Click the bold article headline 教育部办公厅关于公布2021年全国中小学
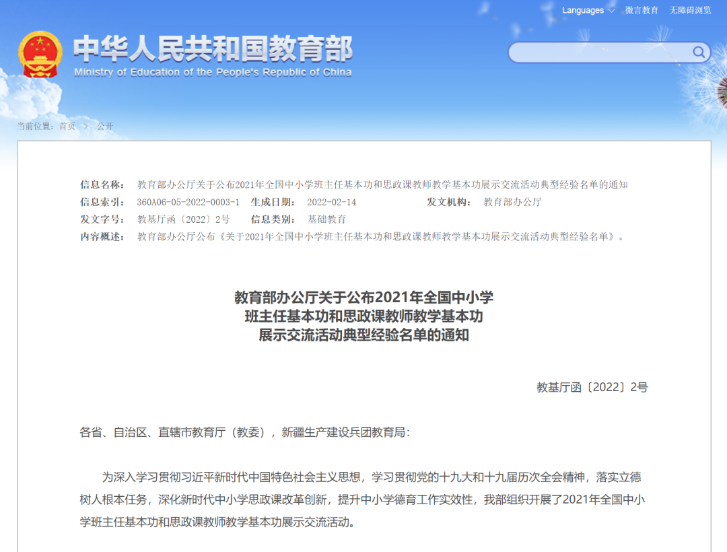 (x=364, y=297)
